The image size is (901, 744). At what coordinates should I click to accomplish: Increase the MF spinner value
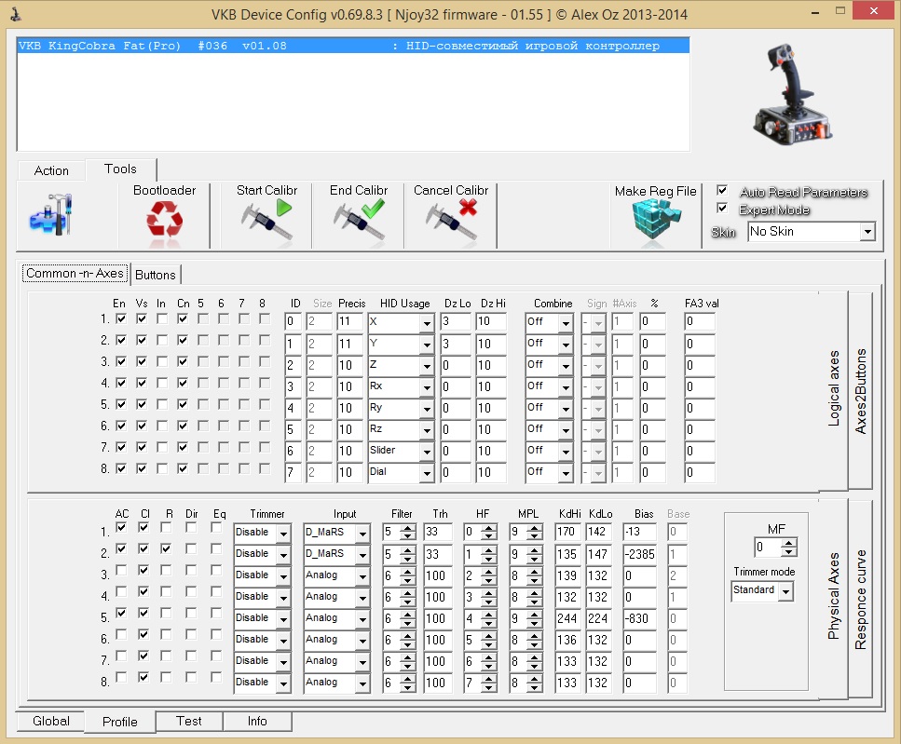tap(789, 543)
